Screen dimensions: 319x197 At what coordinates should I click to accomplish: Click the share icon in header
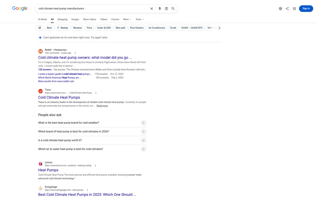[x=287, y=8]
